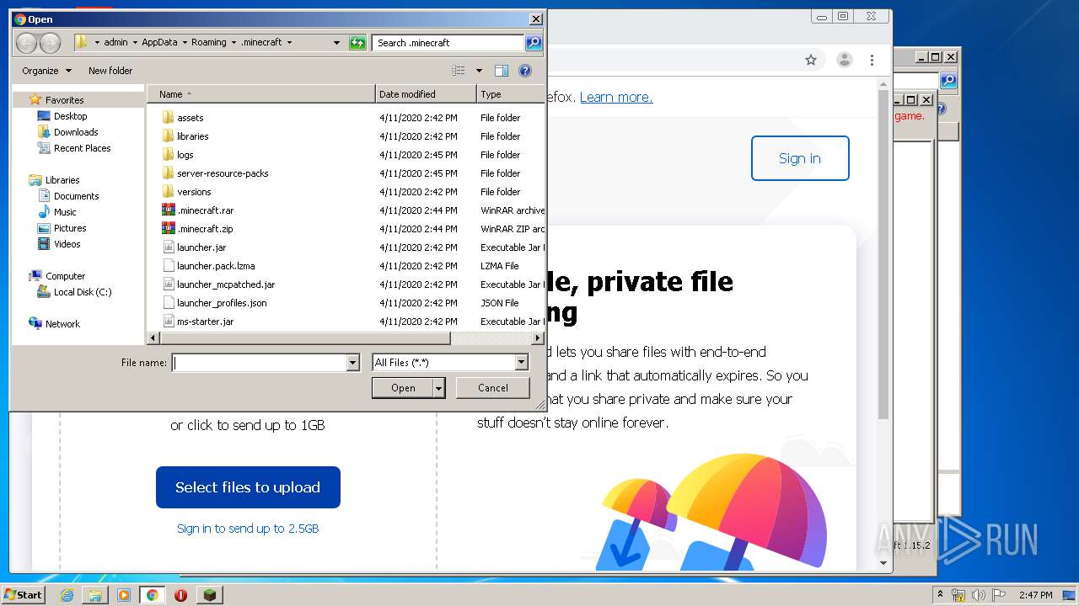Open dialog help question mark icon
Image resolution: width=1079 pixels, height=606 pixels.
pyautogui.click(x=524, y=71)
